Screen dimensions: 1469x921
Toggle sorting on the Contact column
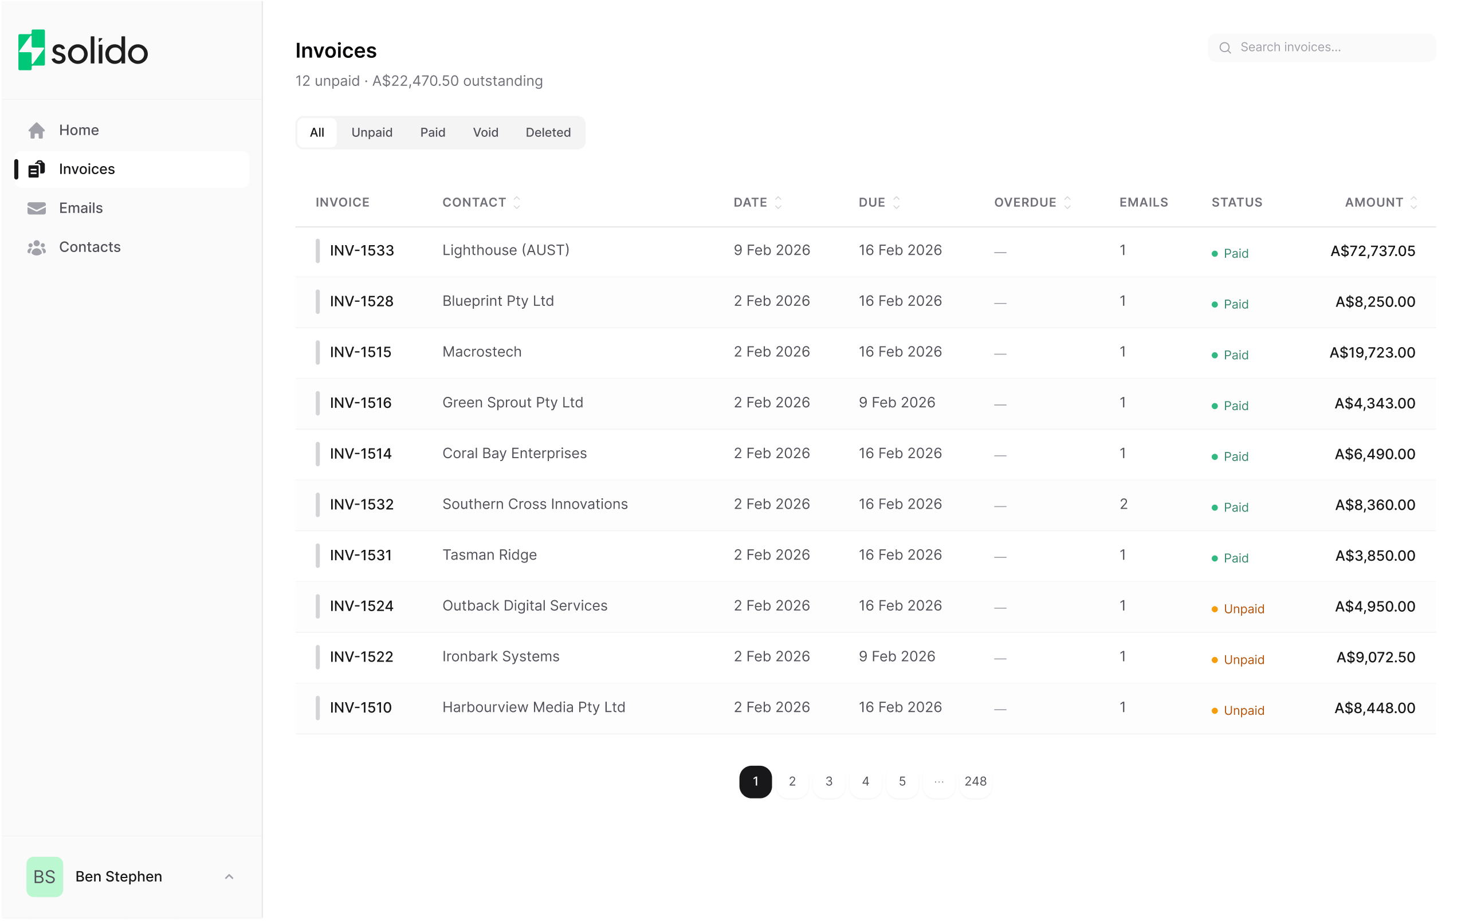(x=517, y=202)
